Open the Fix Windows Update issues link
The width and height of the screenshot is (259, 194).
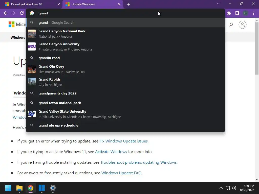[x=123, y=141]
